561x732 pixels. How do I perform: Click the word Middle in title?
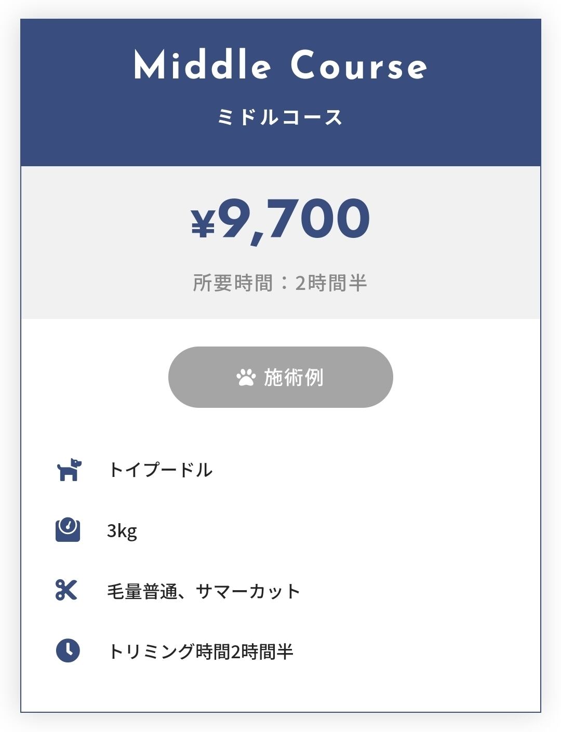coord(203,65)
